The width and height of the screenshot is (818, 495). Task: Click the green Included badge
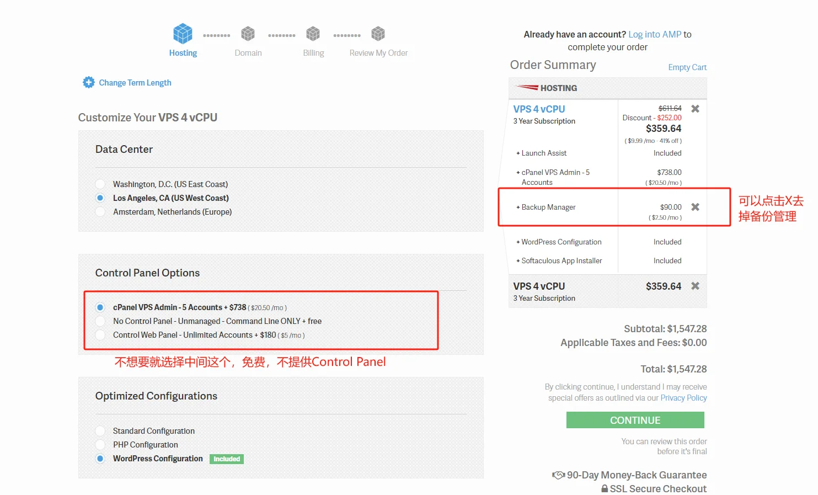point(227,459)
